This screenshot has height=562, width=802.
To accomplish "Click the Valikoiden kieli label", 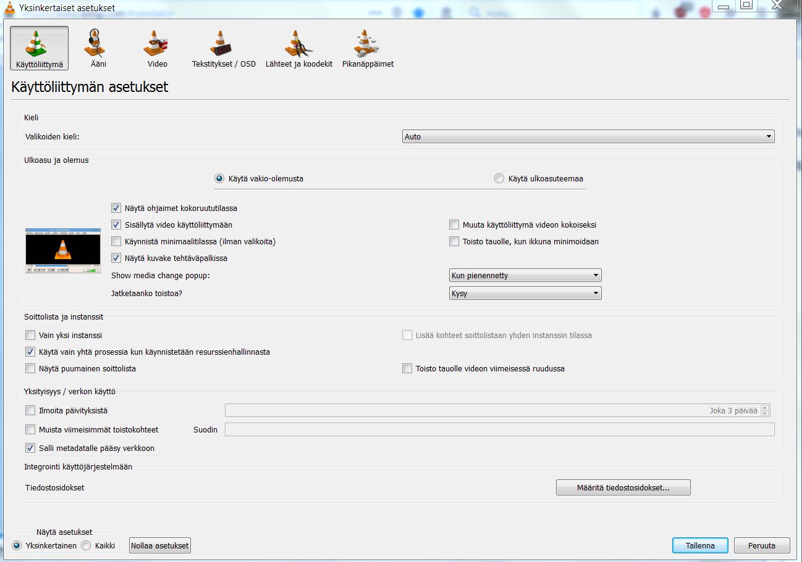I will [x=53, y=137].
